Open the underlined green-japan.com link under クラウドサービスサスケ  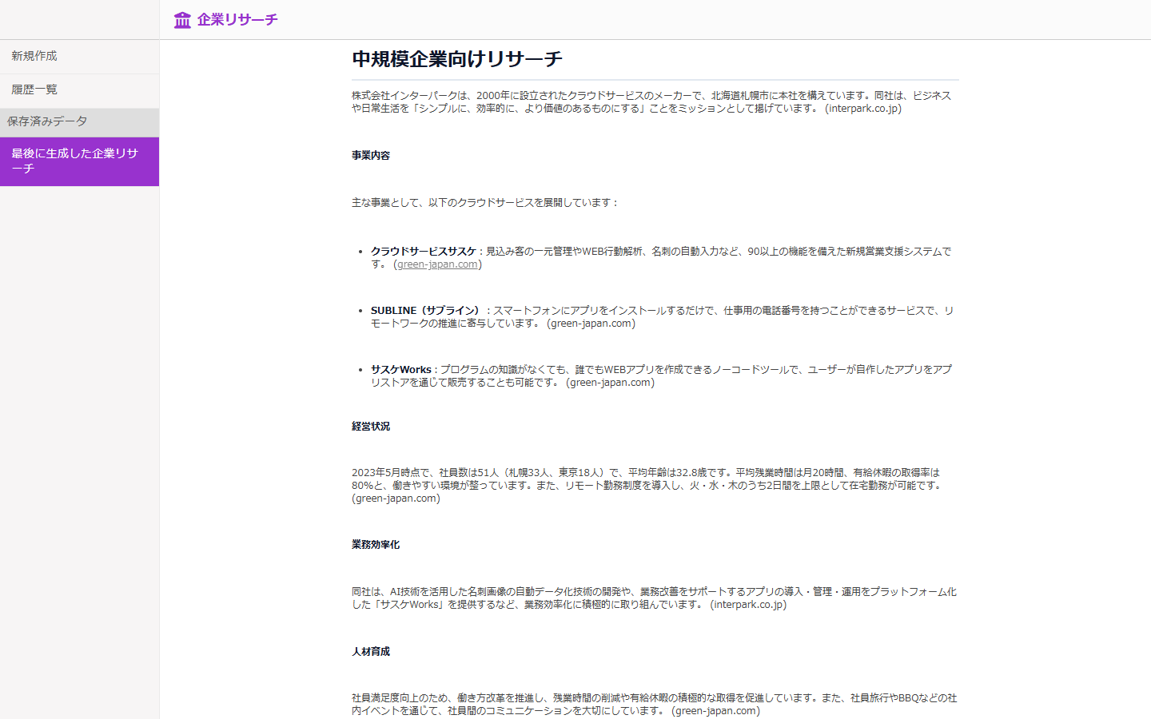tap(436, 264)
